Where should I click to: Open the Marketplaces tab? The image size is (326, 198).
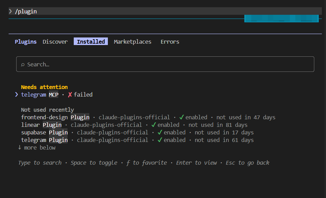pyautogui.click(x=133, y=42)
